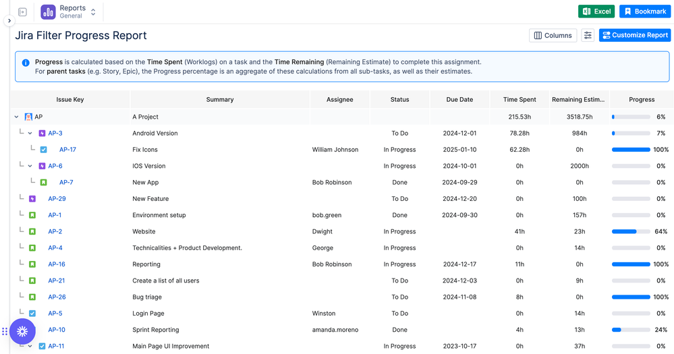Viewport: 674px width, 354px height.
Task: Click the task icon beside AP-5
Action: click(x=32, y=313)
